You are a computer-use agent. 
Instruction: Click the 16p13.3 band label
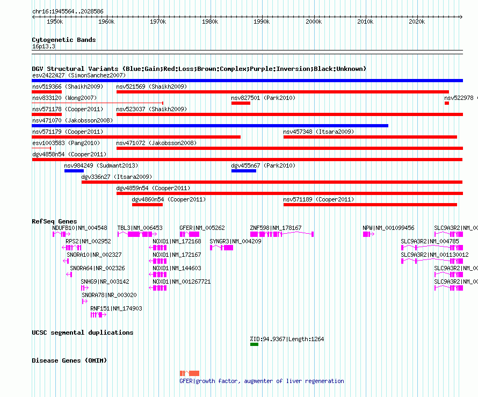44,46
